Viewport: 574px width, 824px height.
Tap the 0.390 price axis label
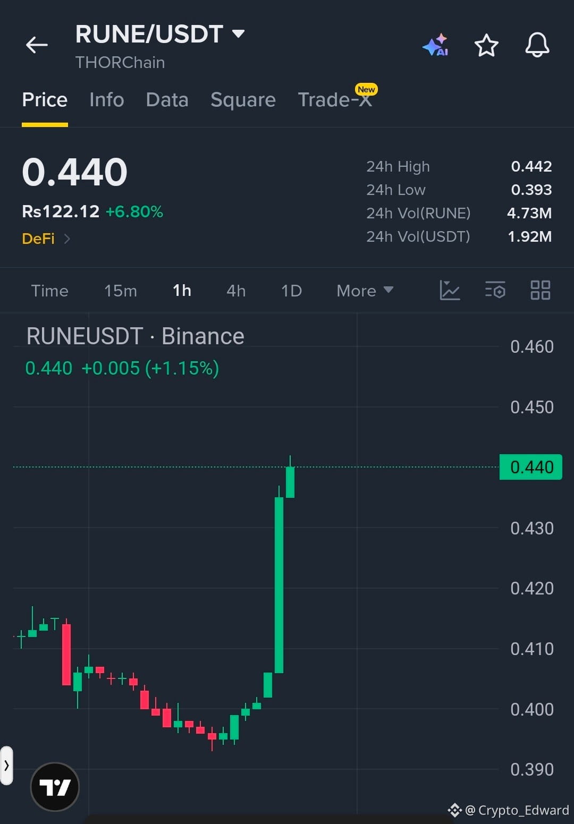pyautogui.click(x=532, y=769)
